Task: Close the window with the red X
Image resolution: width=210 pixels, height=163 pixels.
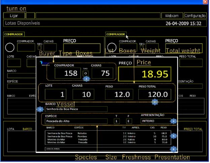Action: click(x=206, y=2)
